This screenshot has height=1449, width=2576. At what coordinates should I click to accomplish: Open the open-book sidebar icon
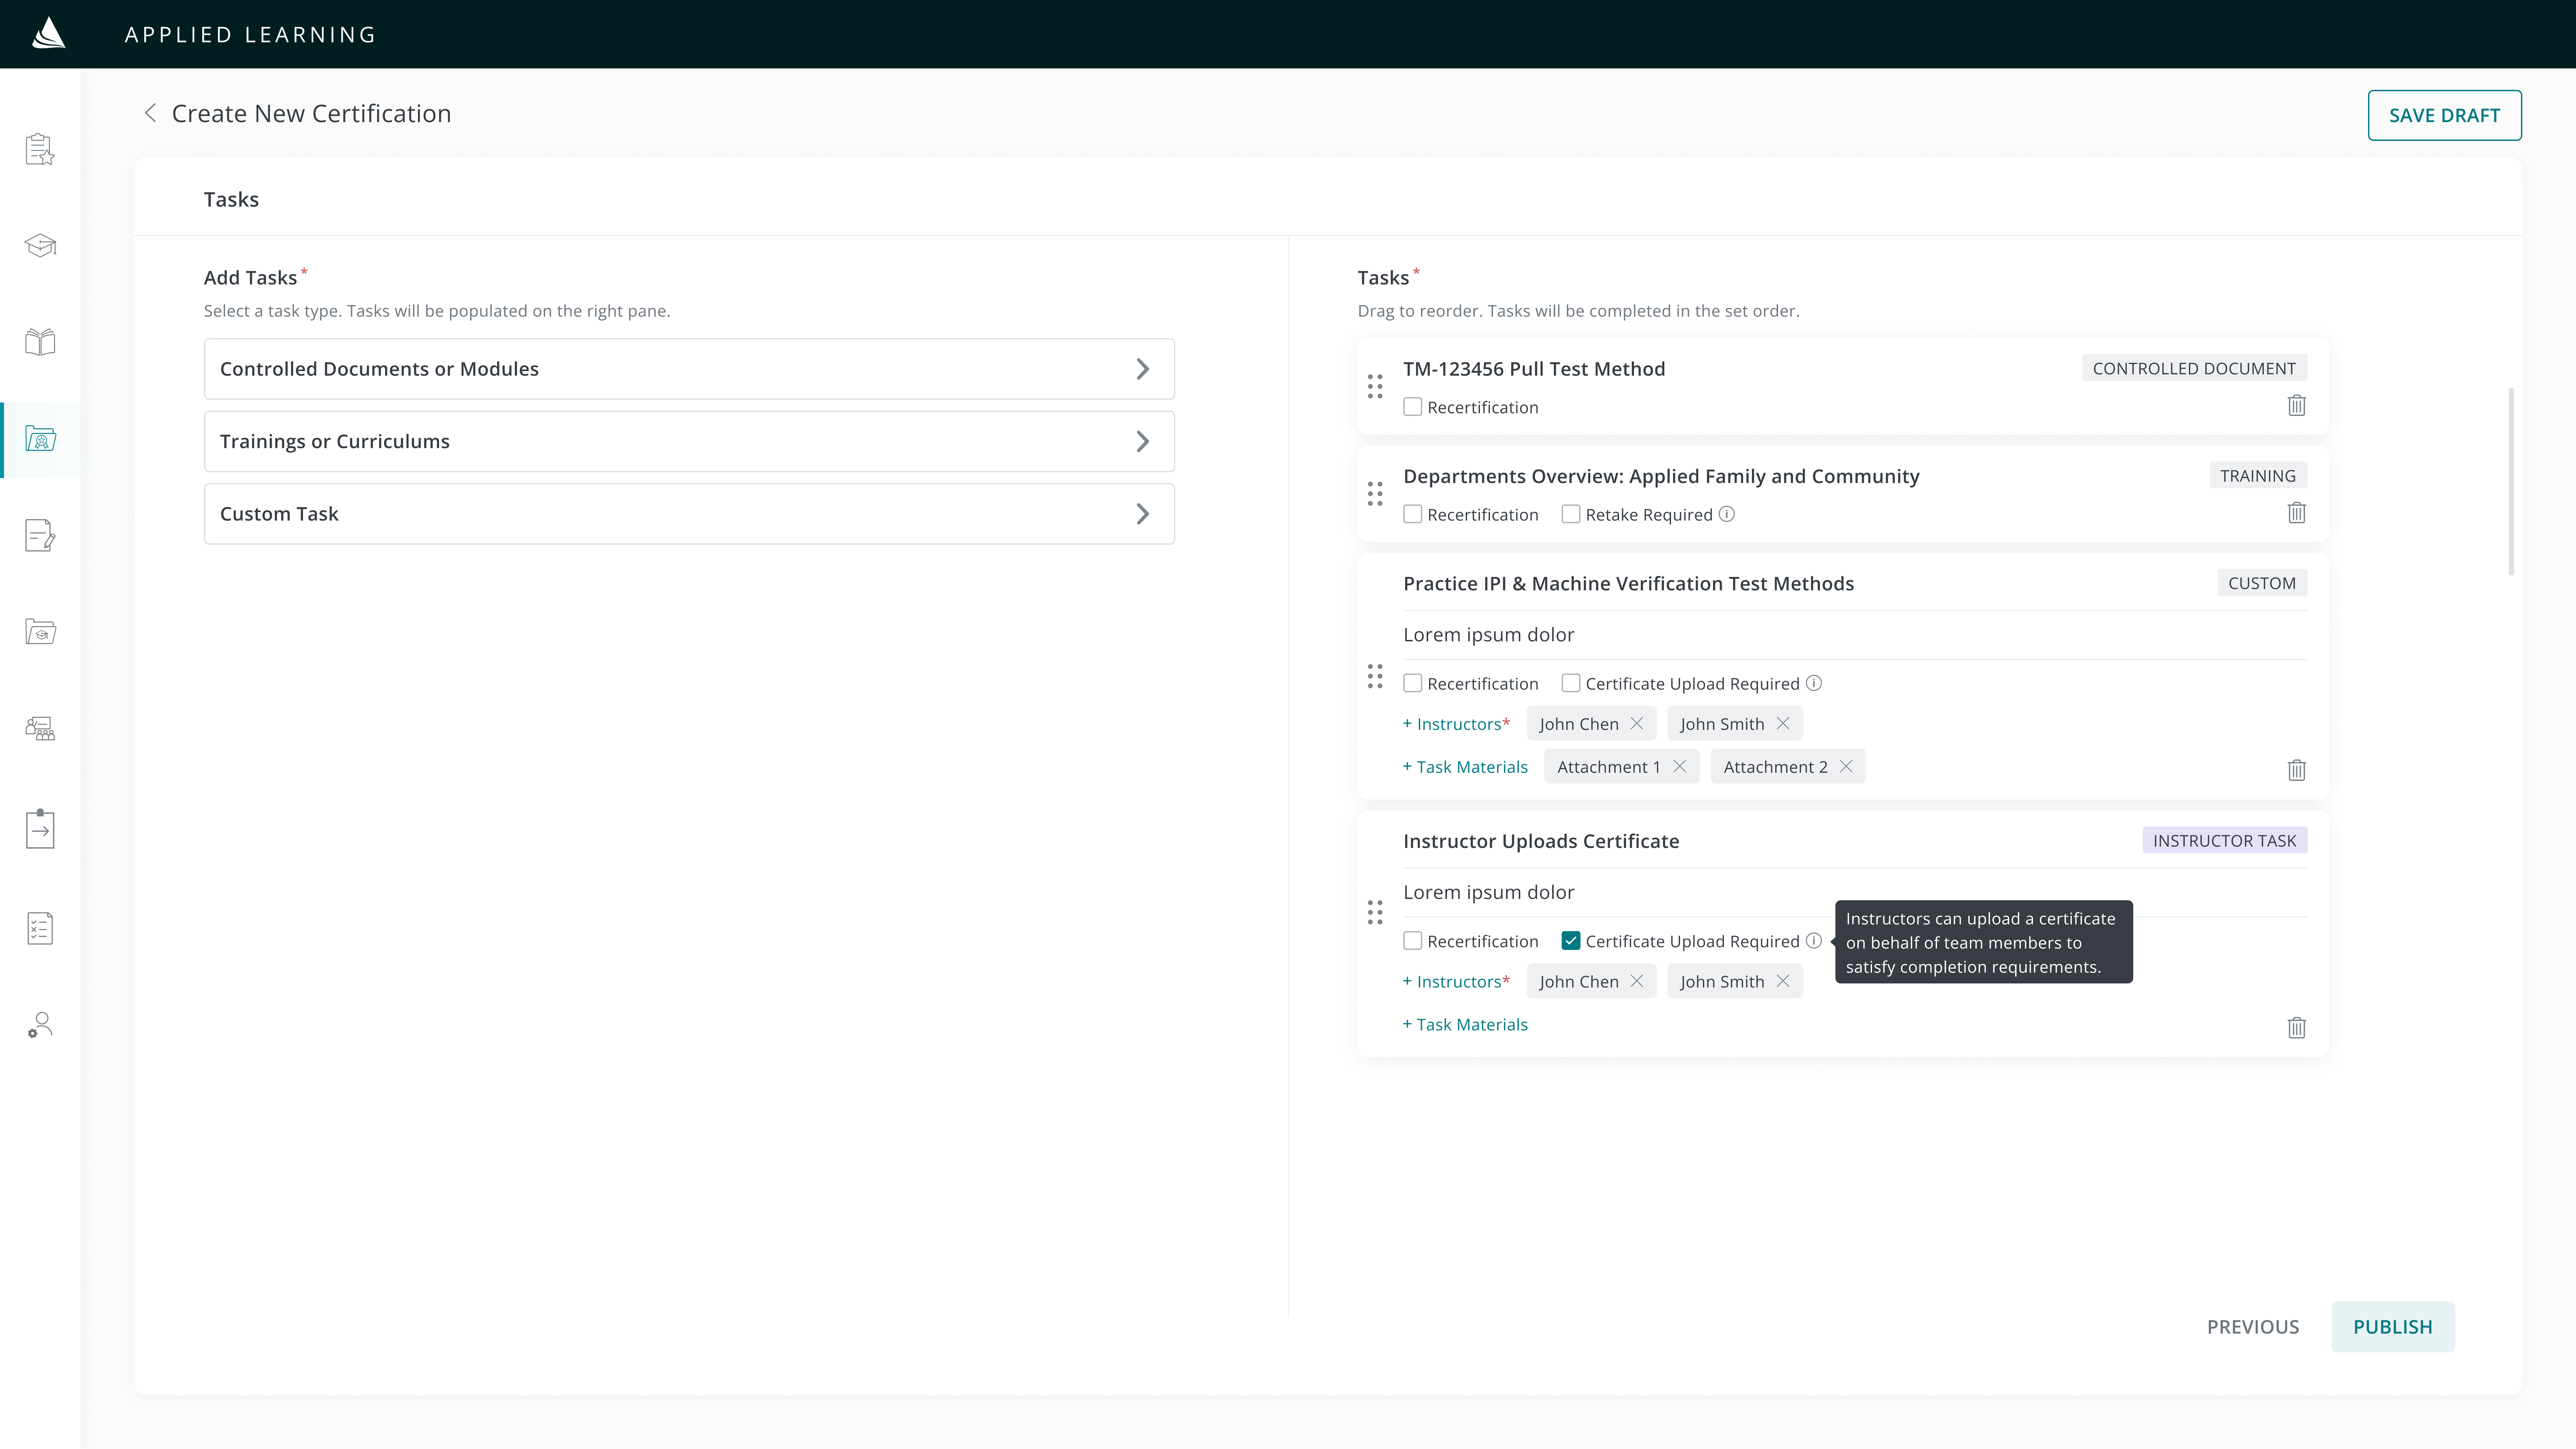40,342
